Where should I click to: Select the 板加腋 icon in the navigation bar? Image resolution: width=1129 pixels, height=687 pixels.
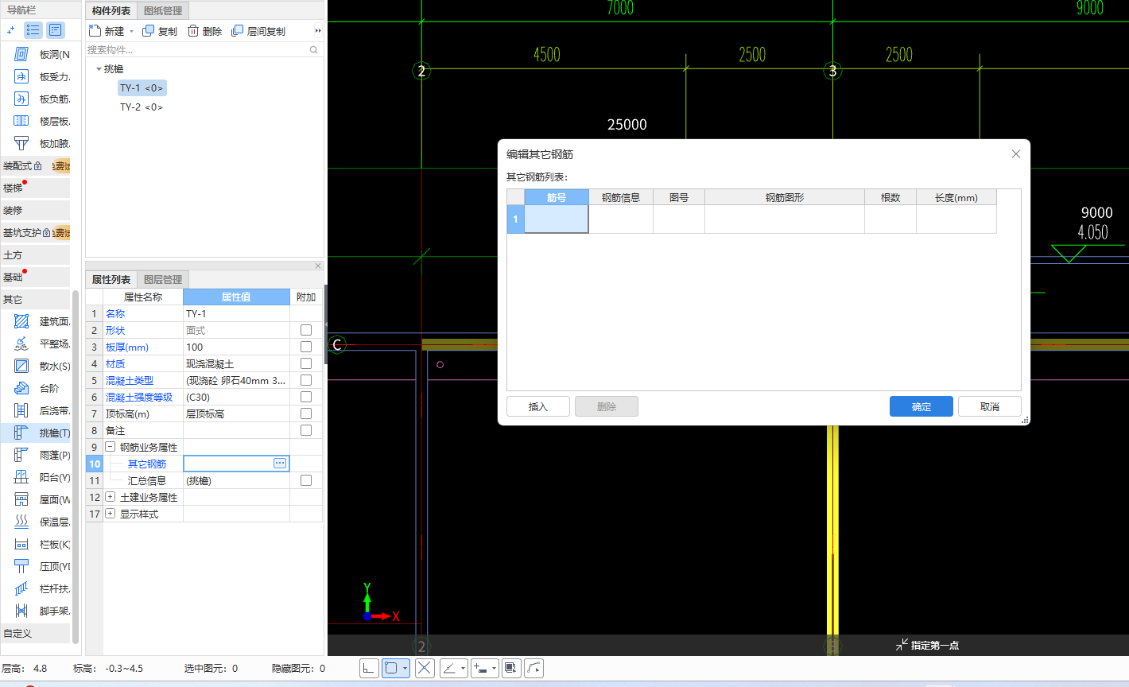pos(21,143)
